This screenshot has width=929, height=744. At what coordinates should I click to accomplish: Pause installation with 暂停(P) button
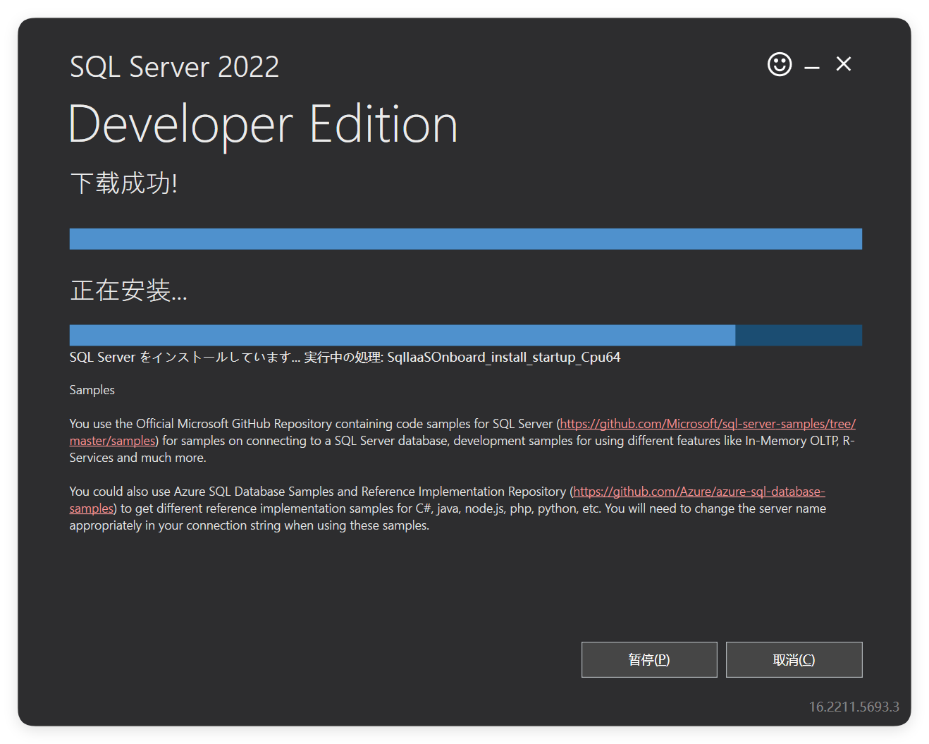(x=649, y=659)
